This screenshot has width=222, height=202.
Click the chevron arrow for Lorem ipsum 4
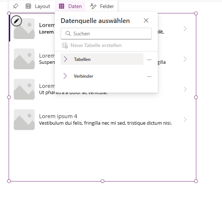click(185, 120)
